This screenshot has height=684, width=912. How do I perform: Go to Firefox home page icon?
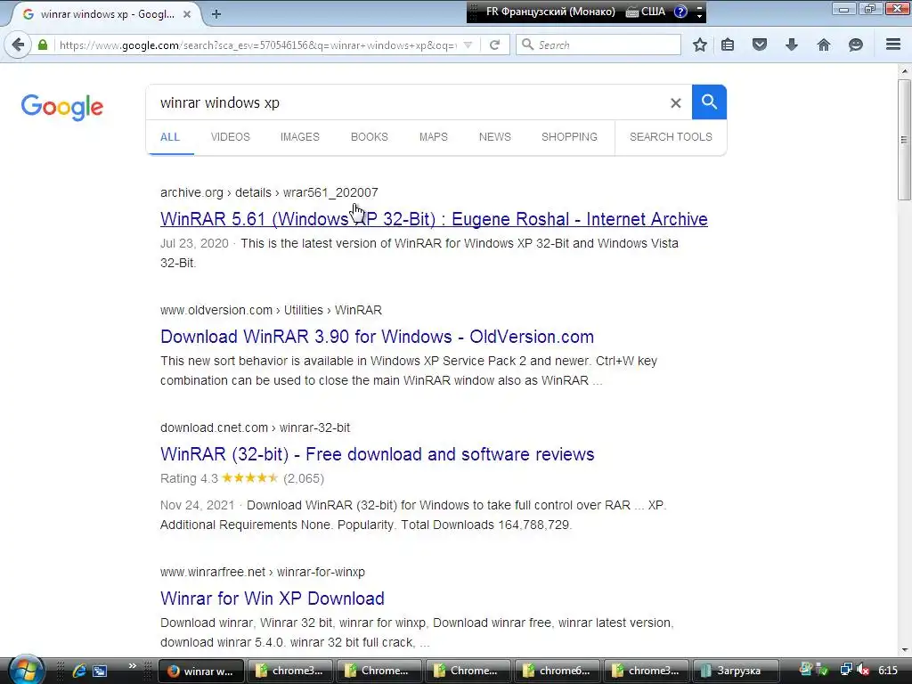pos(824,45)
